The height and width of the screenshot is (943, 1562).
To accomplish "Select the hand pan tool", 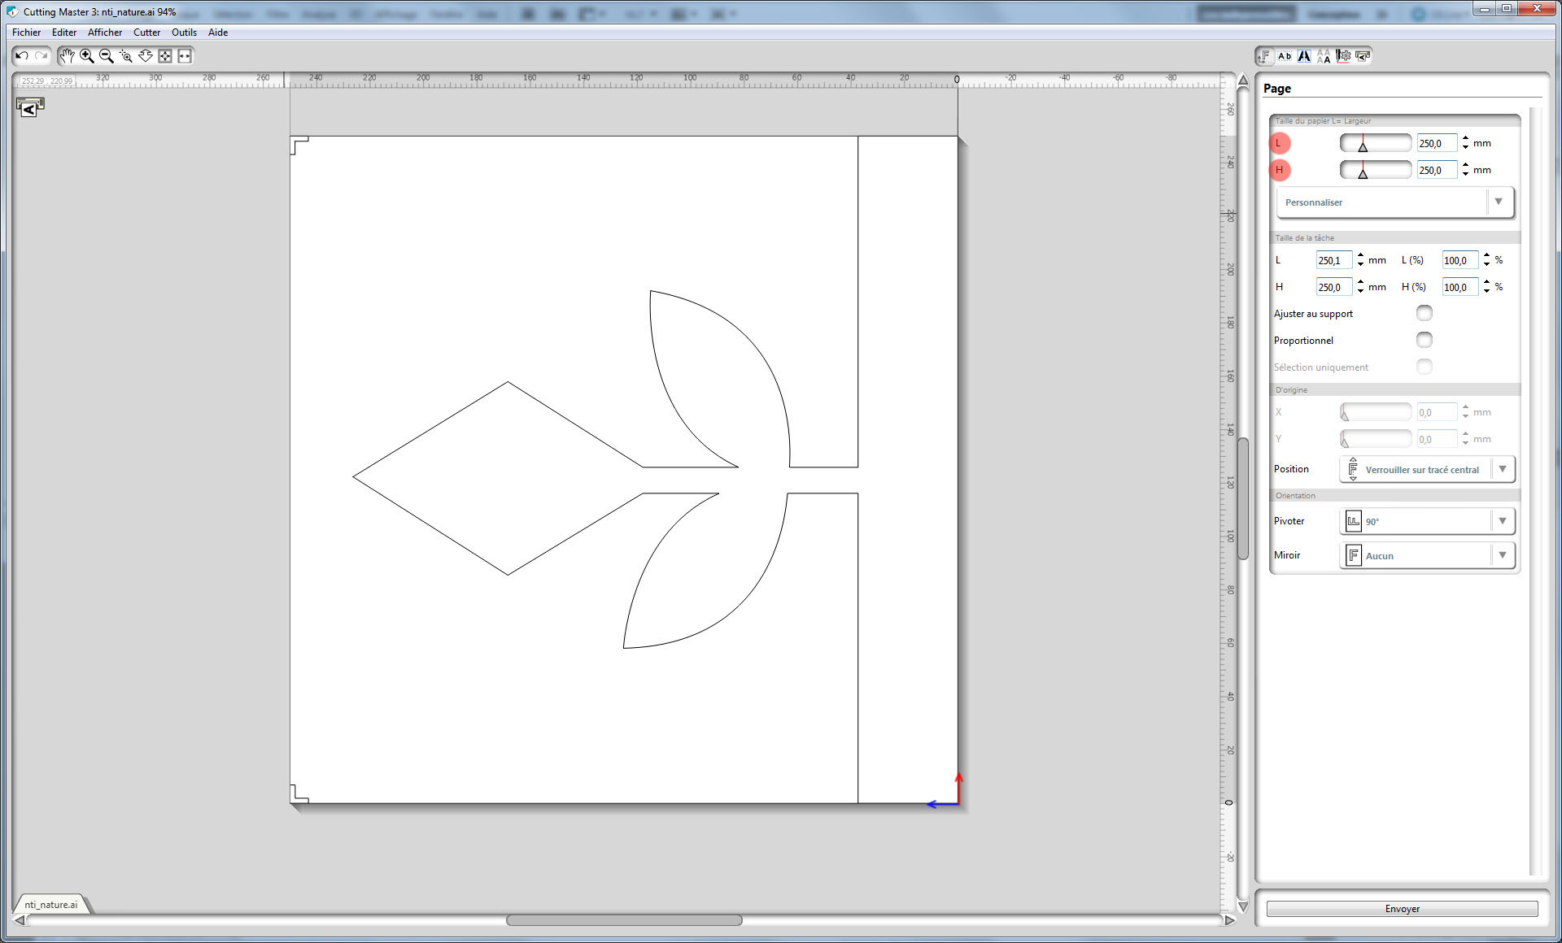I will point(67,56).
